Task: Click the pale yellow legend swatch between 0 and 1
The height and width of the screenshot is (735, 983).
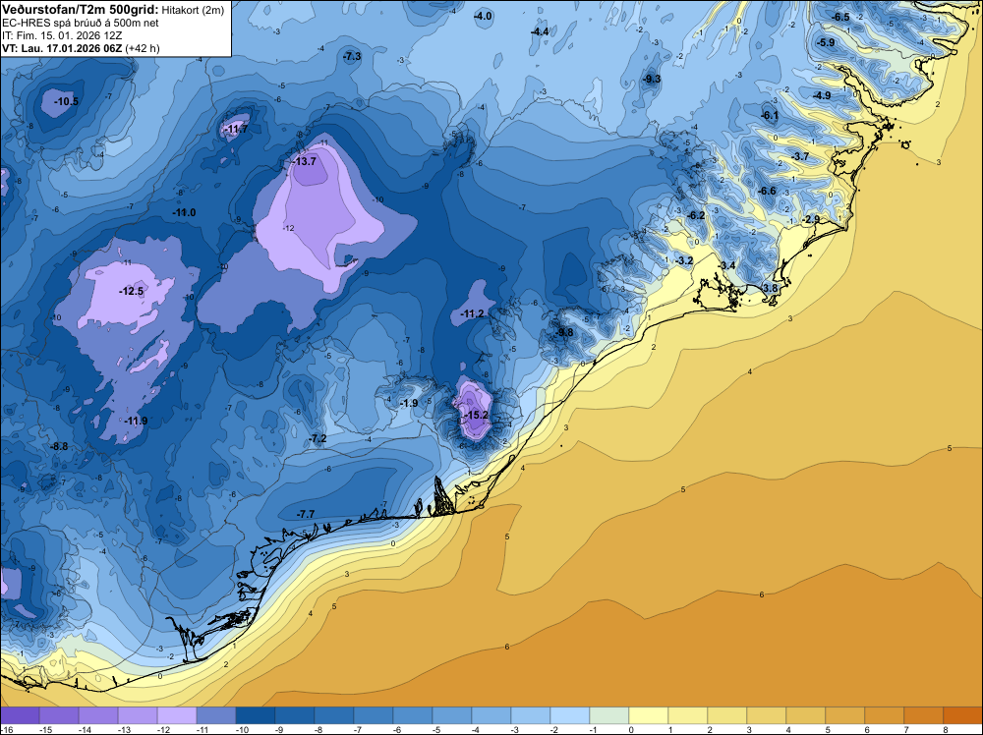Action: [x=648, y=715]
